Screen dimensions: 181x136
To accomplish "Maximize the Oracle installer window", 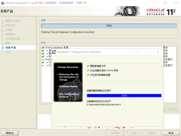I will click(165, 3).
